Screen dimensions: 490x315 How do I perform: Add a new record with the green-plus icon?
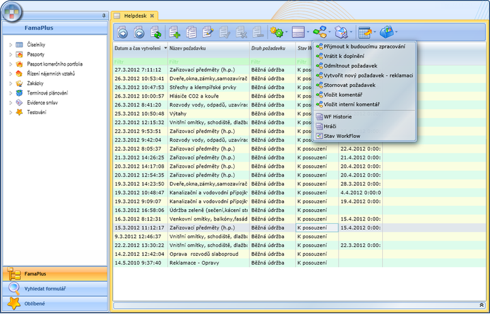[x=175, y=31]
